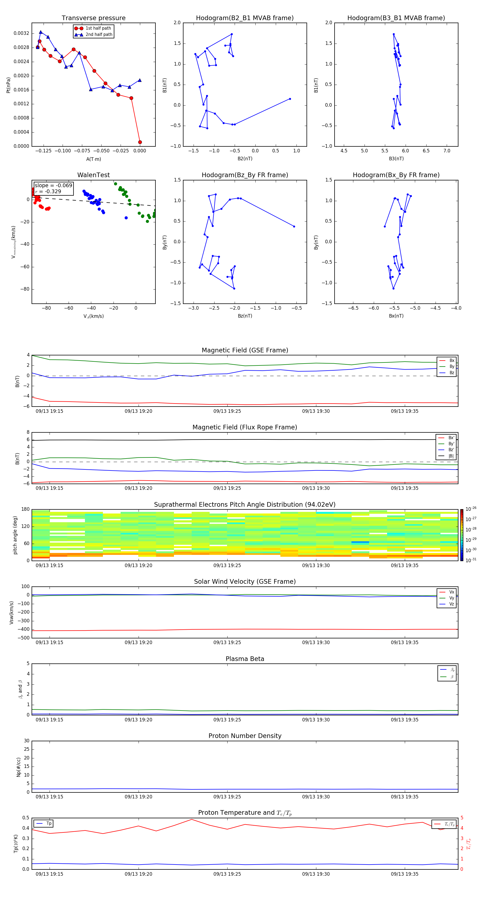Click the Bx' legend entry in Flux Rope panel
Screen dimensions: 490x898
click(446, 438)
